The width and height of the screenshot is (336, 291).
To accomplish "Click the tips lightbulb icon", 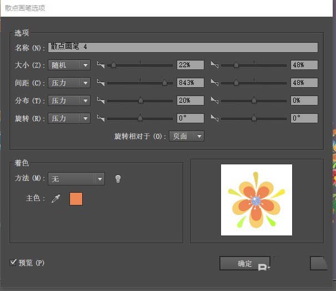I will 118,178.
